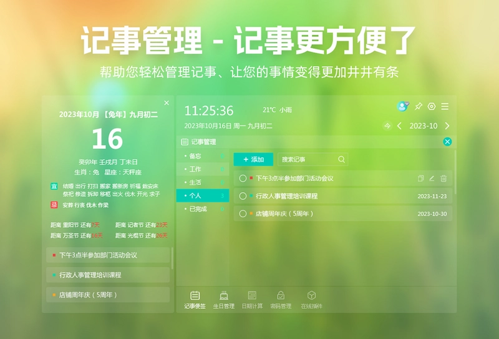Screen dimensions: 499x339
Task: Click the 21℃ 小雨 weather display
Action: coord(277,110)
